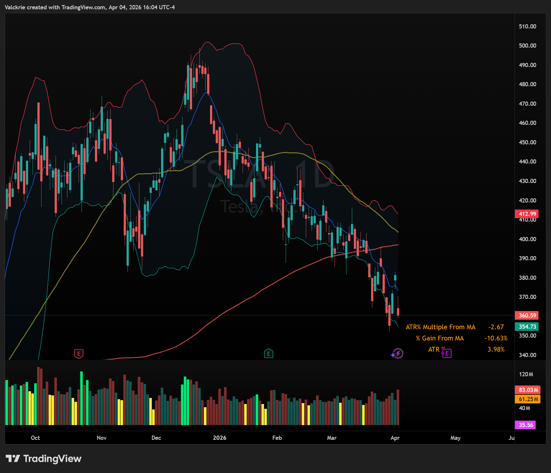Click the '% Gain From MA' label
Image resolution: width=551 pixels, height=473 pixels.
tap(440, 338)
